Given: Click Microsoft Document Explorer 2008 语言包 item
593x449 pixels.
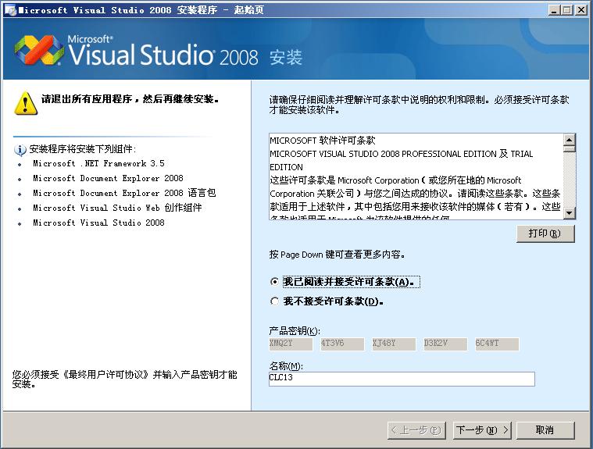Looking at the screenshot, I should (x=124, y=193).
